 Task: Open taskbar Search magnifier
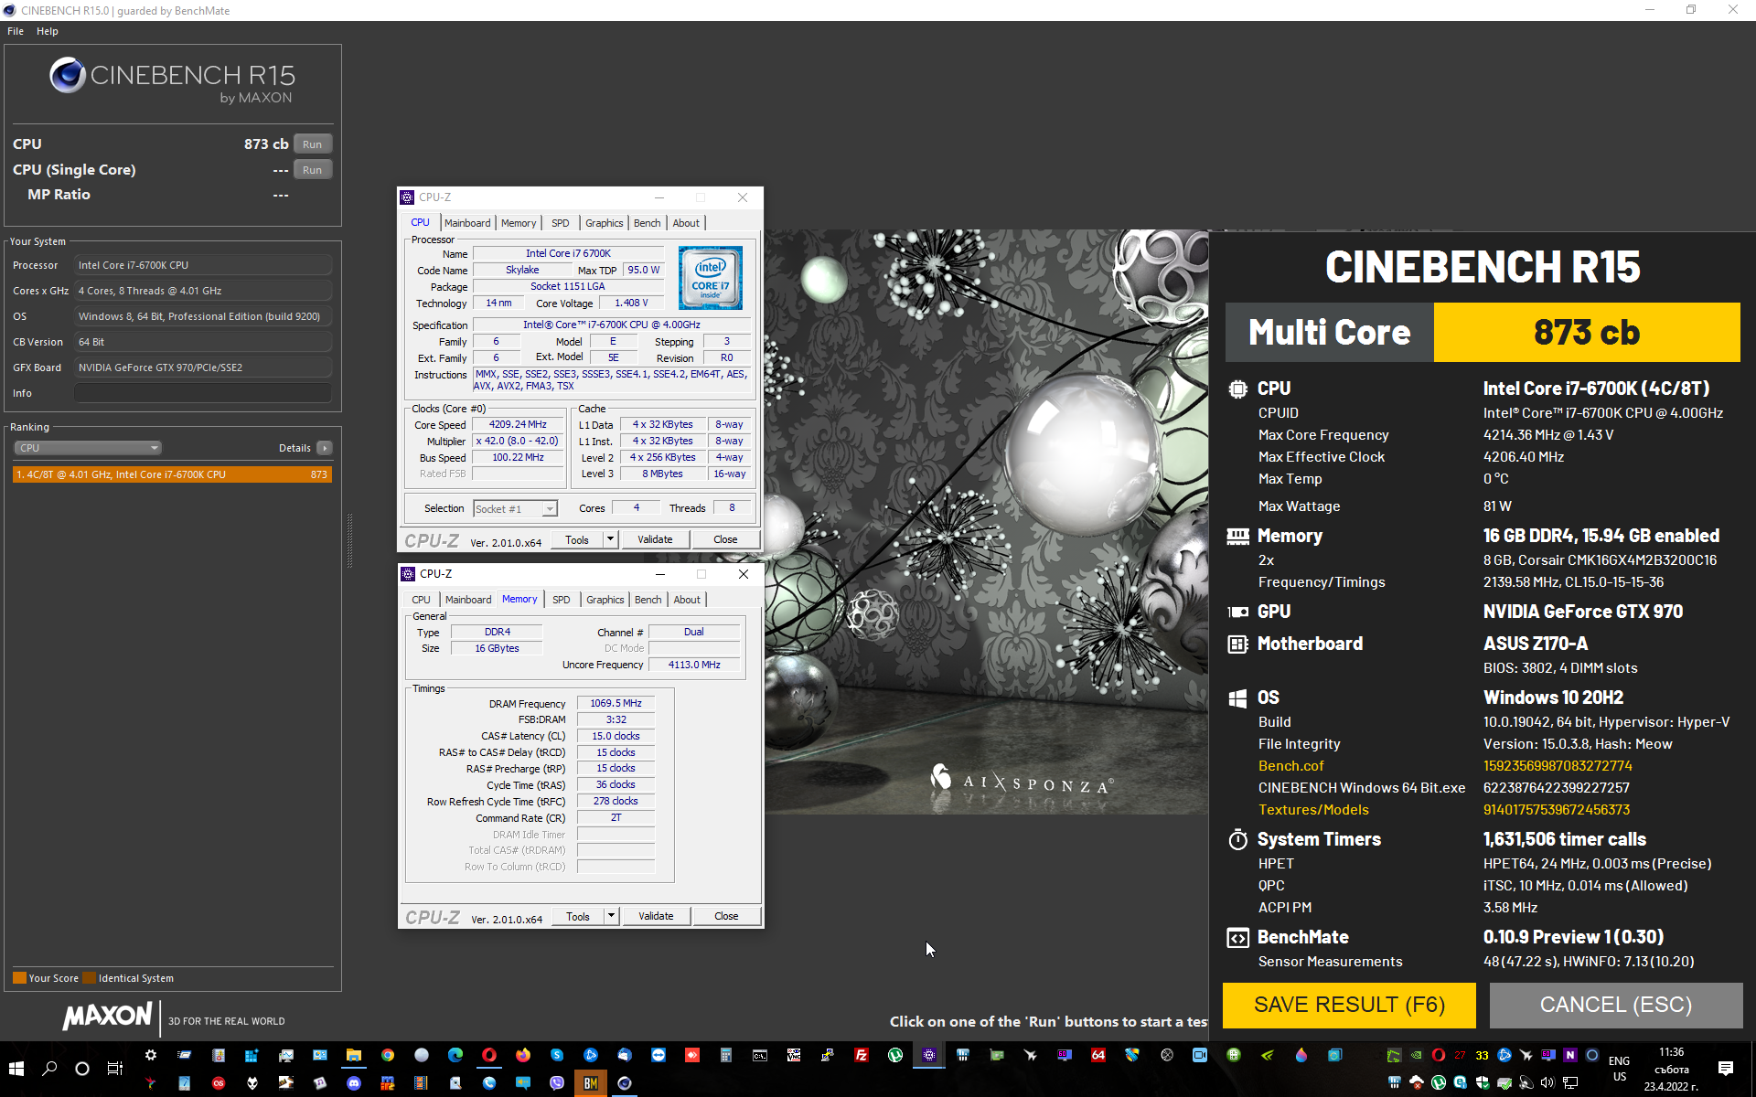[49, 1069]
